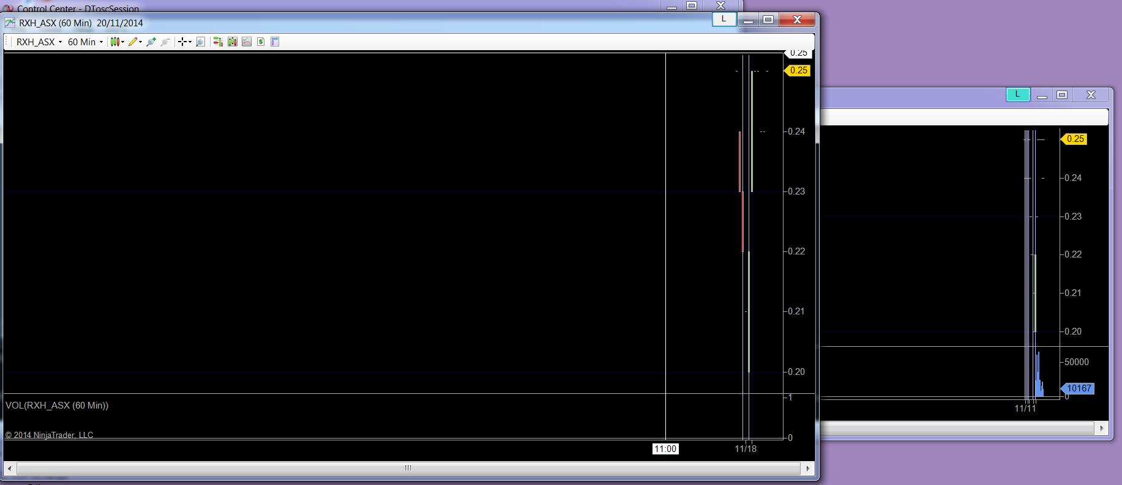The height and width of the screenshot is (485, 1122).
Task: Minimize the RXH_ASX chart window
Action: (748, 20)
